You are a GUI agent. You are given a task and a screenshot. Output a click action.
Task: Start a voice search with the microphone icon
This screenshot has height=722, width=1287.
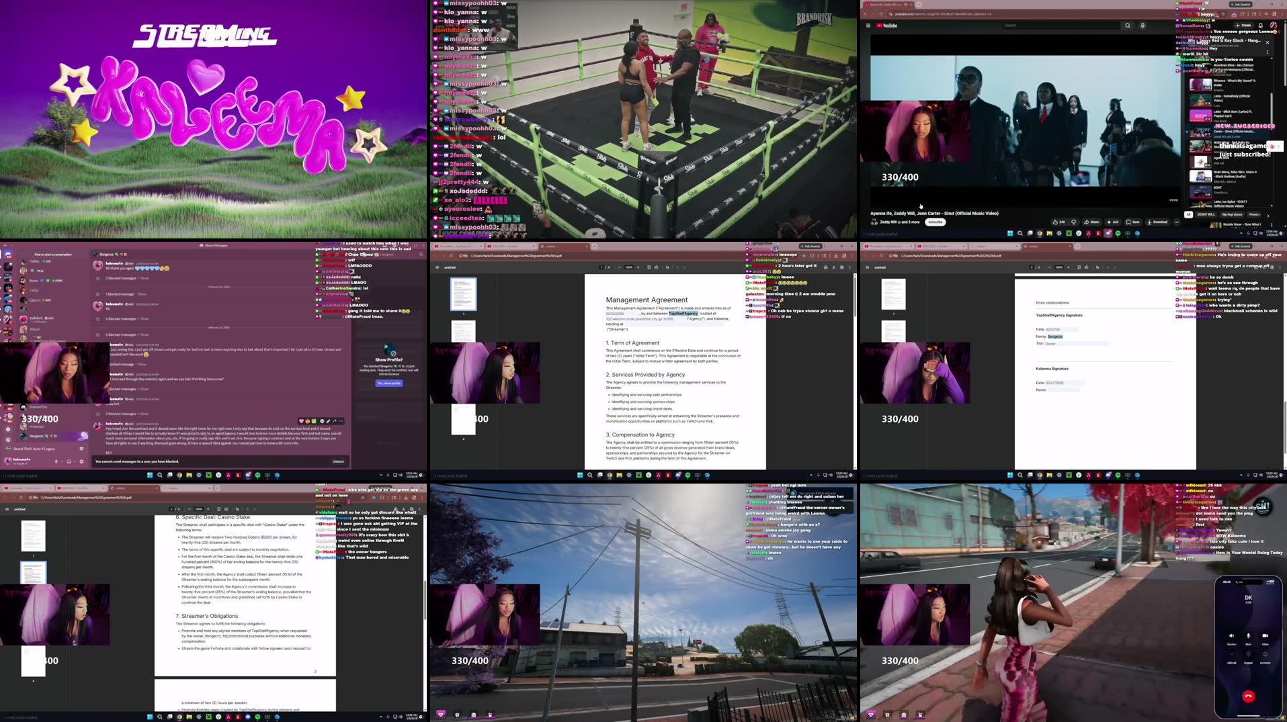[x=1143, y=26]
